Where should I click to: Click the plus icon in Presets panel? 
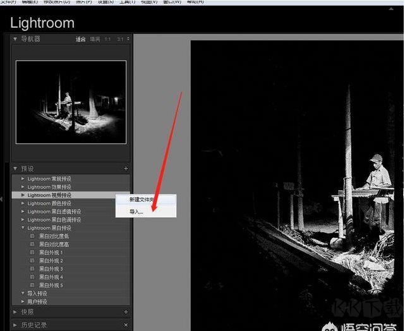[126, 169]
